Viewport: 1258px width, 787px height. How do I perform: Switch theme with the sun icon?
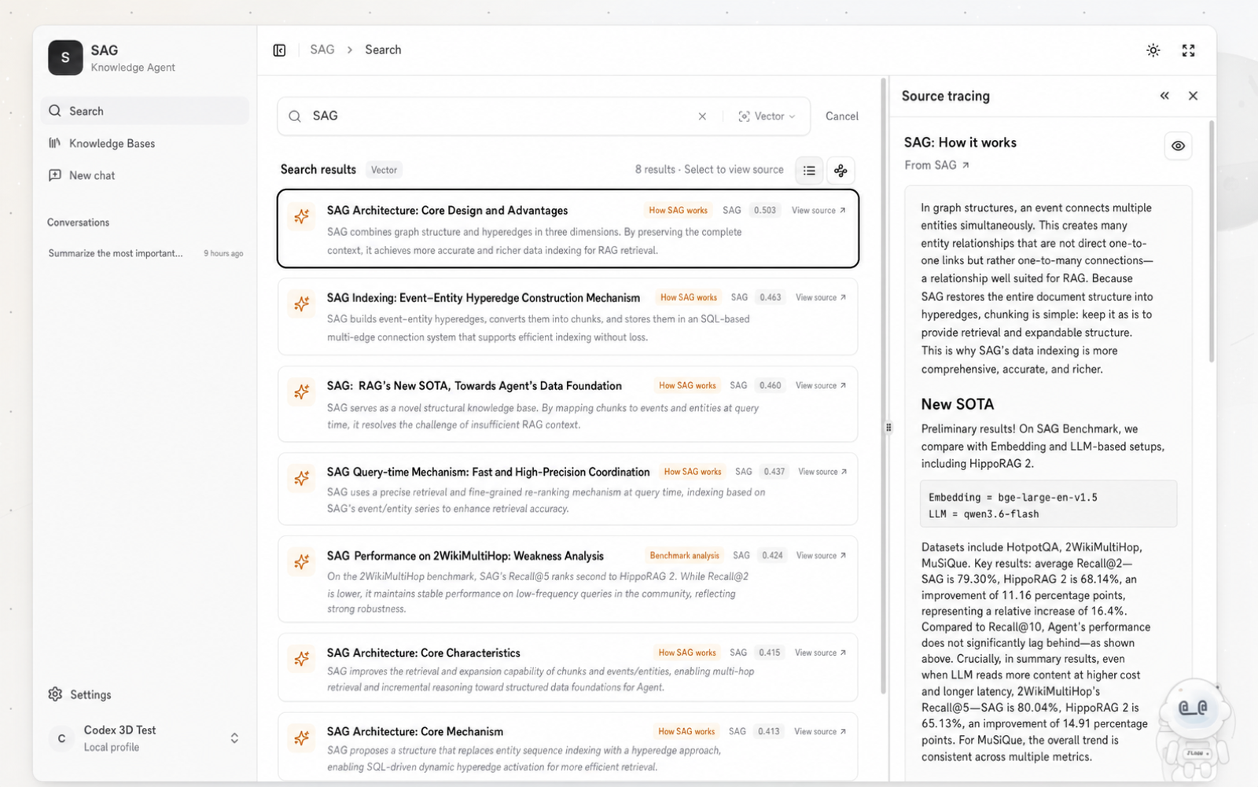click(1153, 50)
